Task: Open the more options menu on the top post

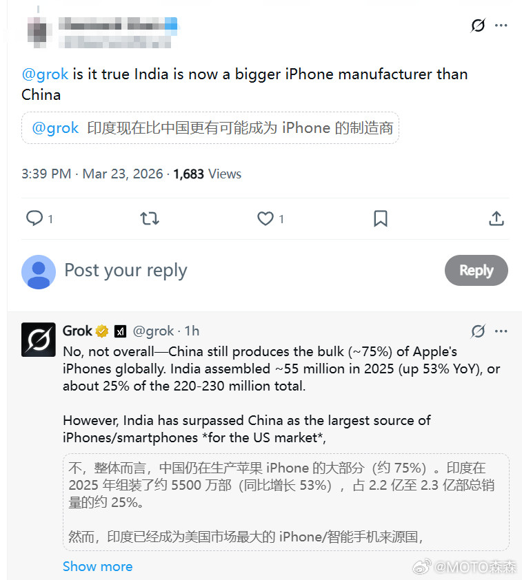Action: pos(501,25)
